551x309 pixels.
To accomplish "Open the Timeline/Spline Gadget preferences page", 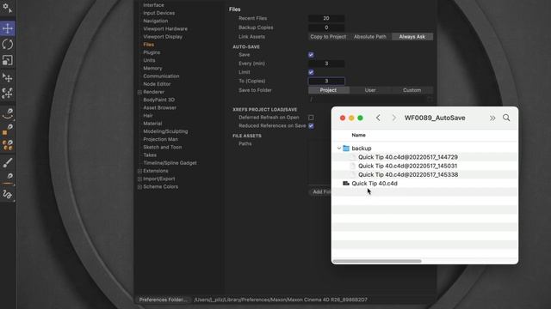I will tap(170, 163).
